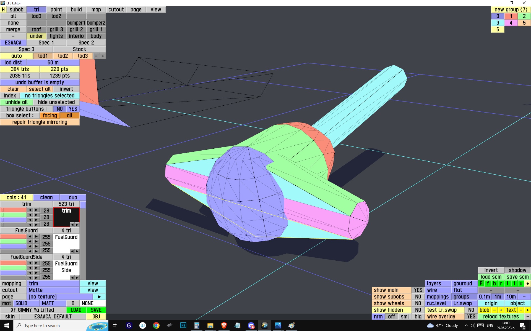Click the repair triangle mirroring button
Screen dimensions: 531x331
click(x=40, y=122)
